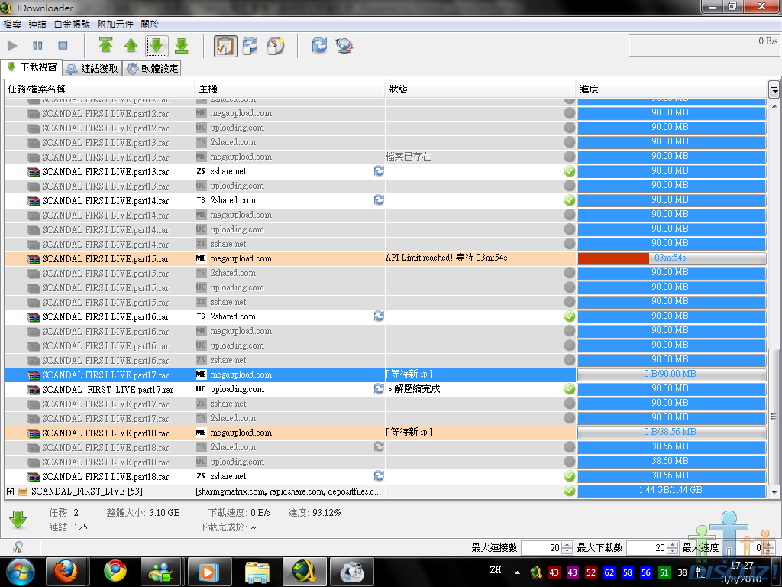
Task: Move selection up one position
Action: [x=131, y=45]
